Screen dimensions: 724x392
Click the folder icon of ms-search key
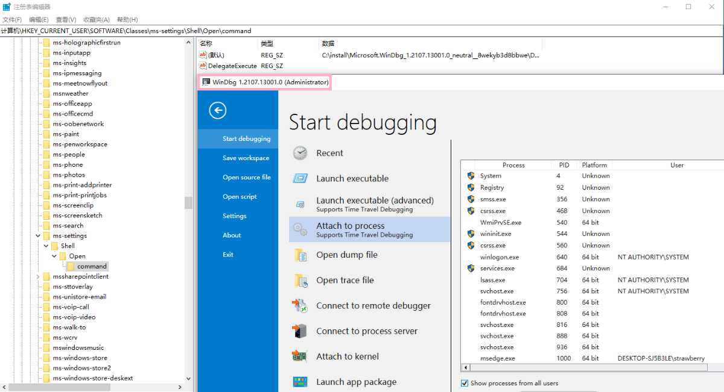[46, 225]
